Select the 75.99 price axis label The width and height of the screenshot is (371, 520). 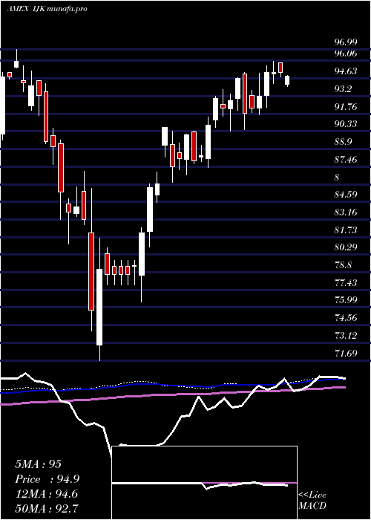click(x=346, y=300)
